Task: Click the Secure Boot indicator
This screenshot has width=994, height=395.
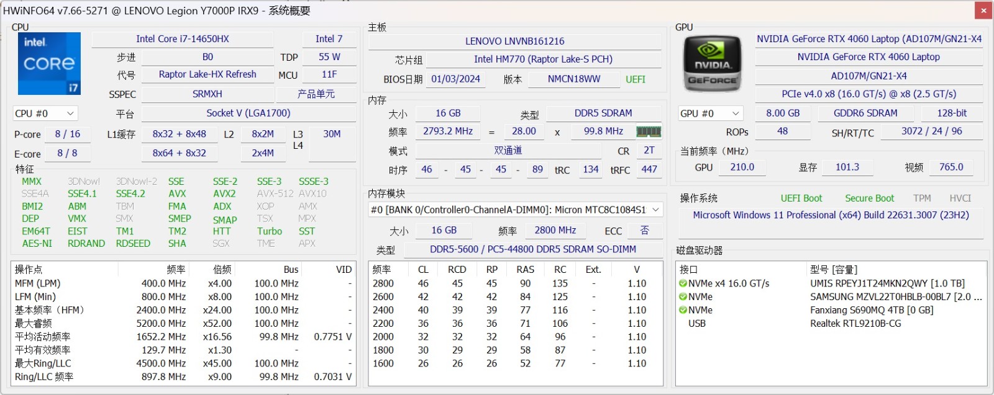Action: tap(869, 198)
